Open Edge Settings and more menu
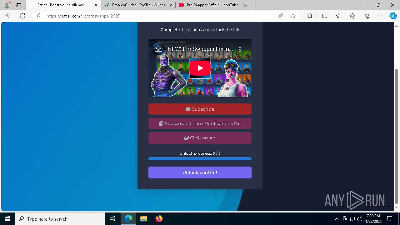 [x=380, y=16]
